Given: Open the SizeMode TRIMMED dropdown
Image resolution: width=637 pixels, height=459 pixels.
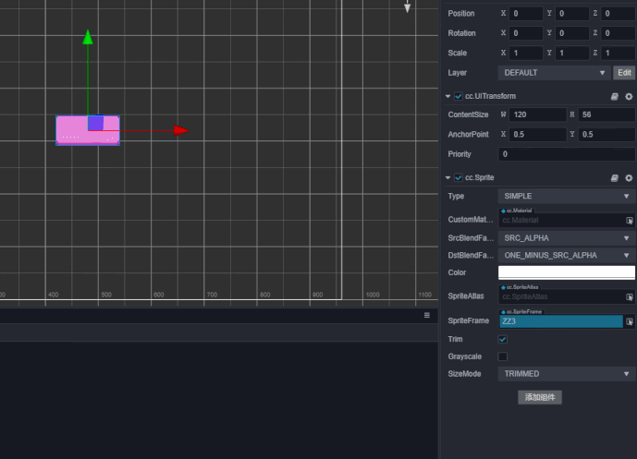Looking at the screenshot, I should click(567, 374).
